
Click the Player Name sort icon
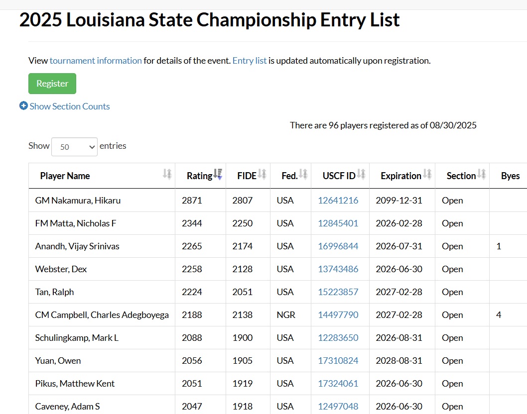point(167,175)
